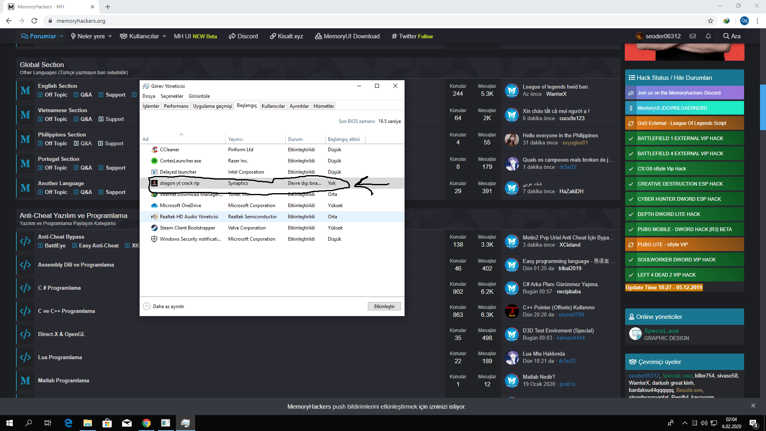Click the Realtek HD Audio speaker icon
The width and height of the screenshot is (766, 431).
pos(154,217)
